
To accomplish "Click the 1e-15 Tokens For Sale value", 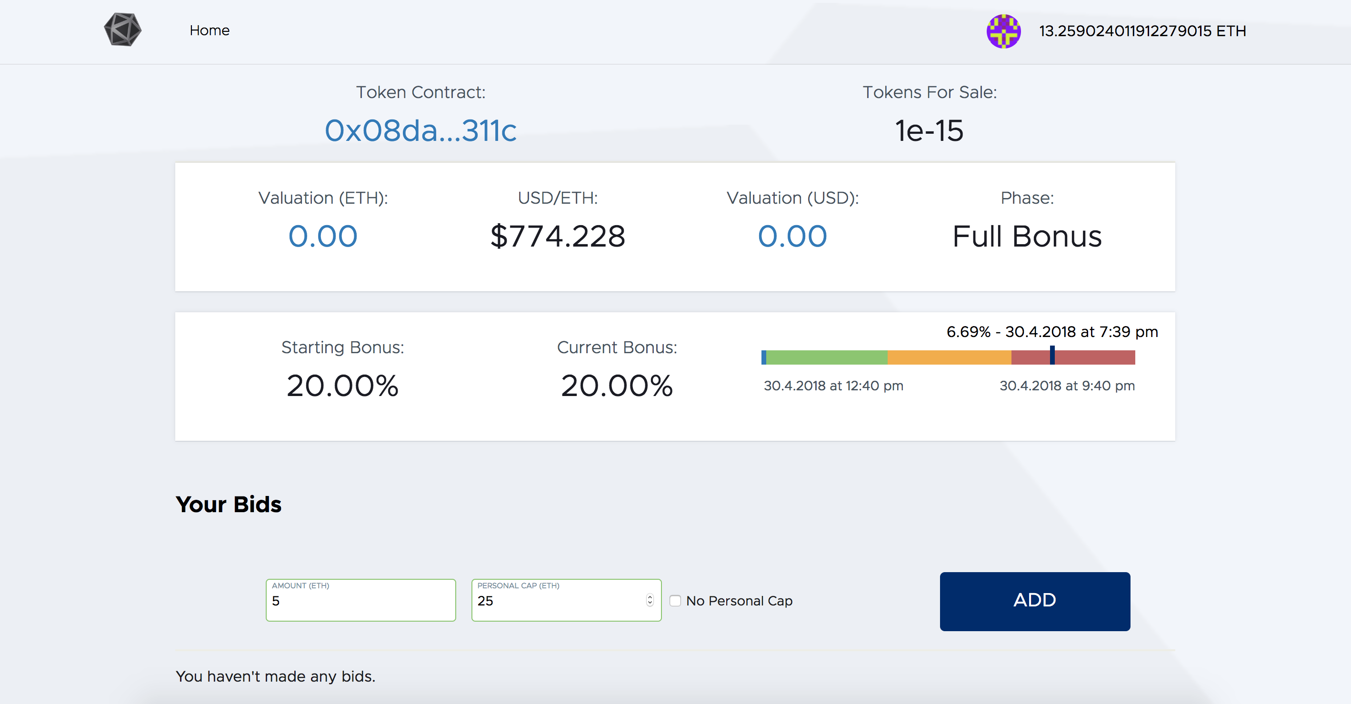I will pos(929,130).
